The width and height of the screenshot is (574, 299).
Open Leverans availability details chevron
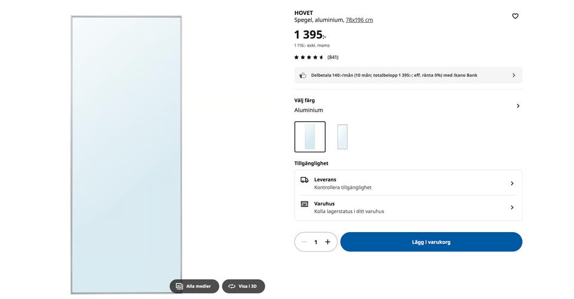512,183
